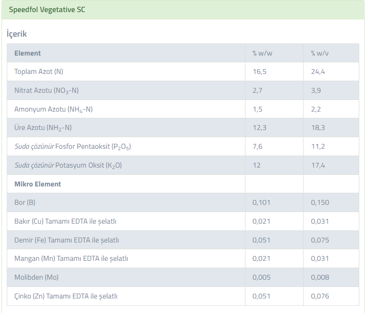Image resolution: width=367 pixels, height=313 pixels.
Task: Click the 0,005 value for Molibden
Action: point(261,277)
